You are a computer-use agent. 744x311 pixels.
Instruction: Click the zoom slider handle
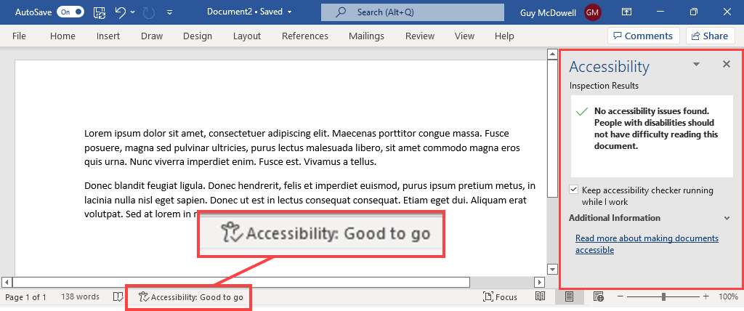(x=663, y=296)
